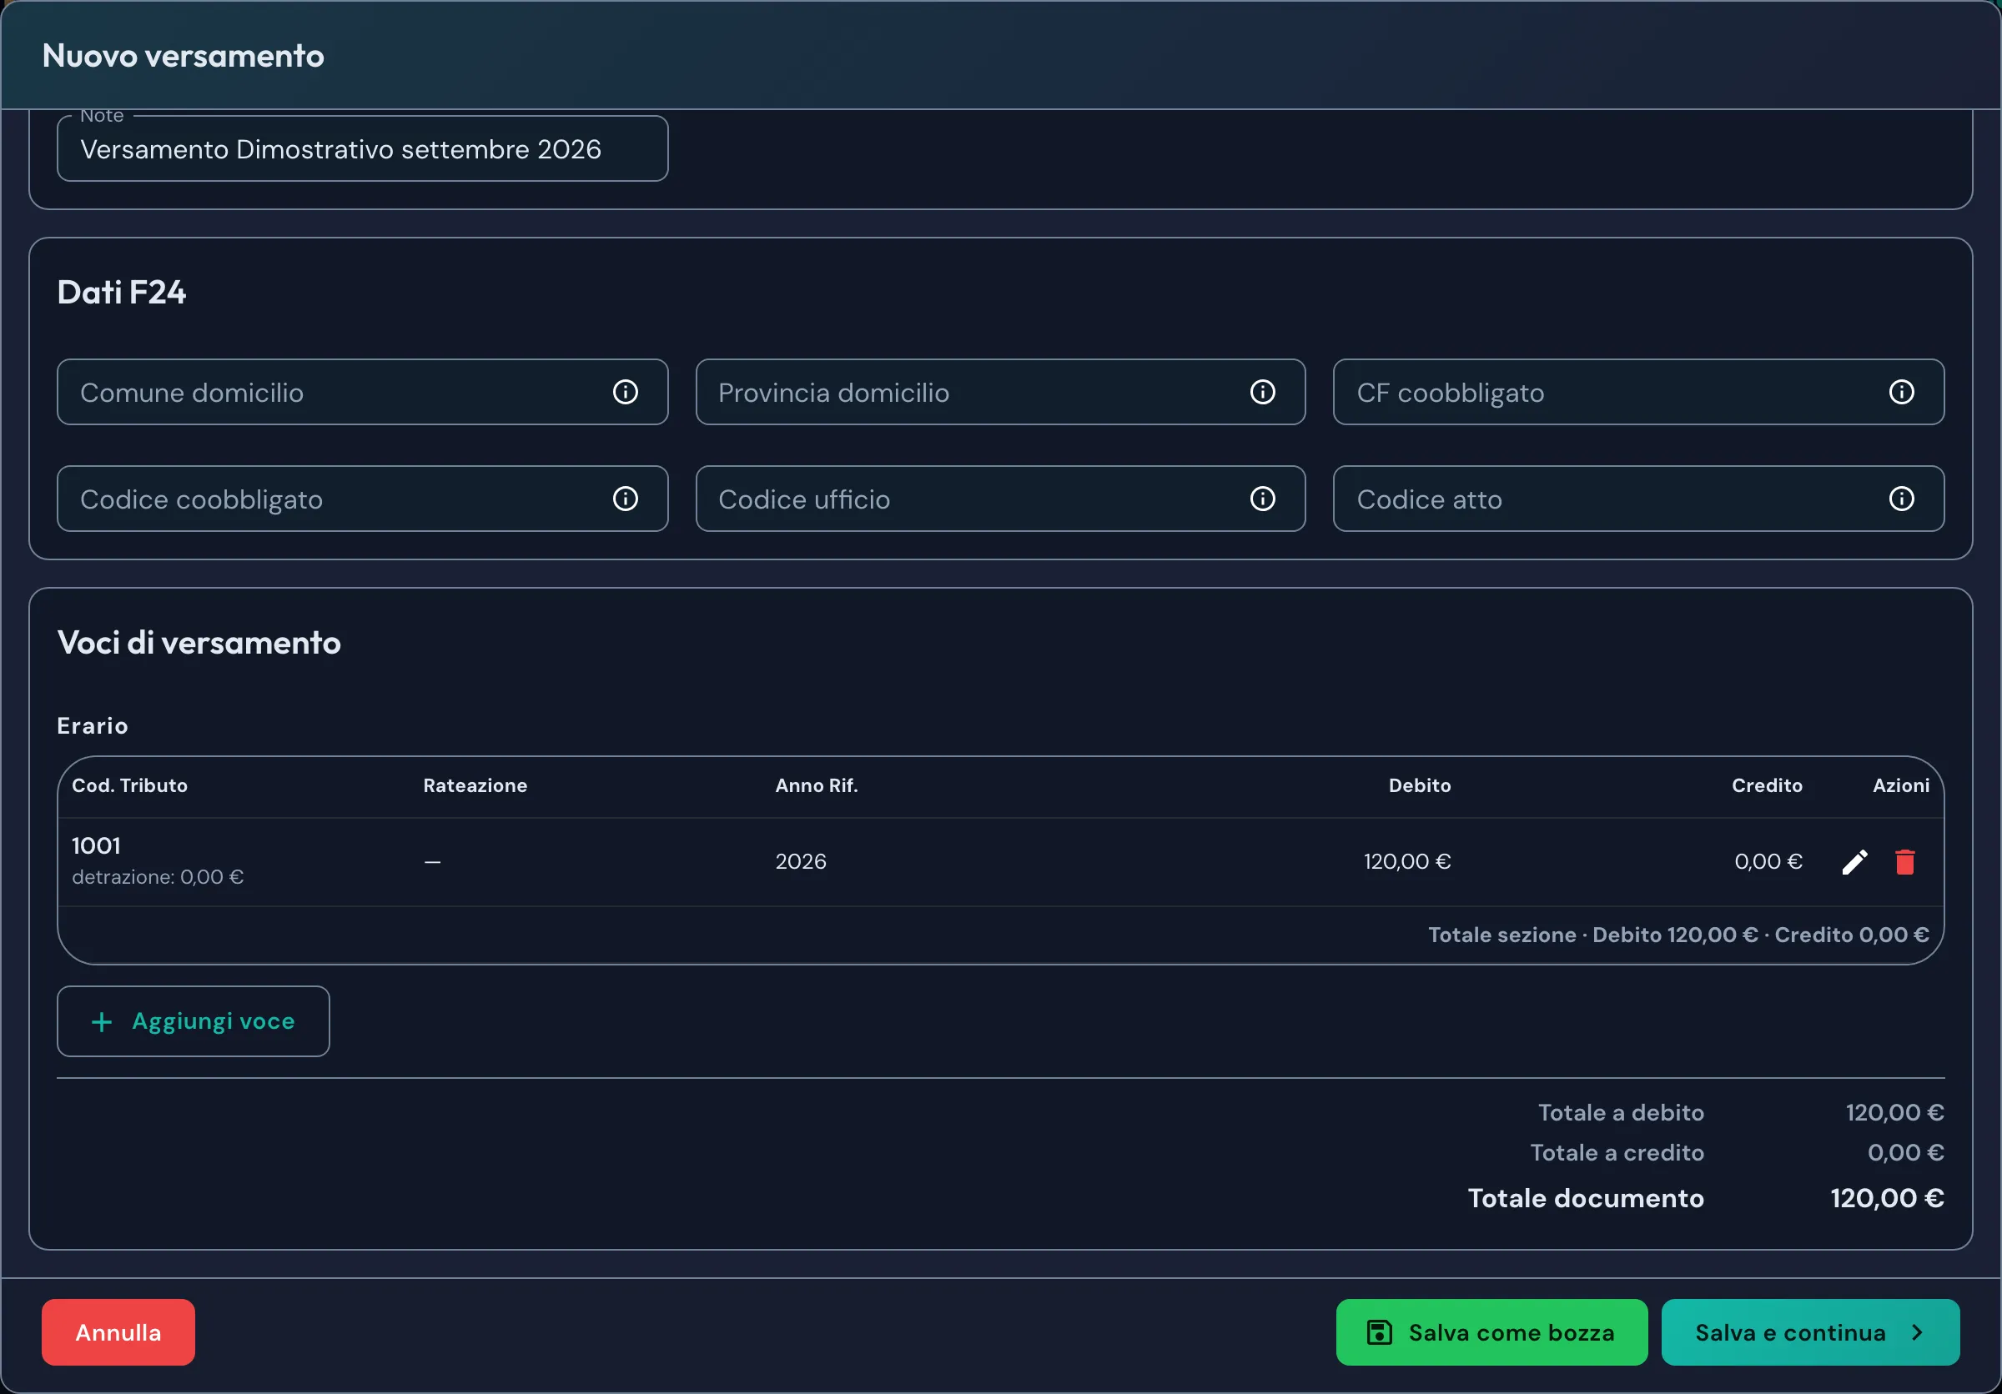Click info icon in Codice ufficio field
Screen dimensions: 2002x1394
click(x=1263, y=499)
